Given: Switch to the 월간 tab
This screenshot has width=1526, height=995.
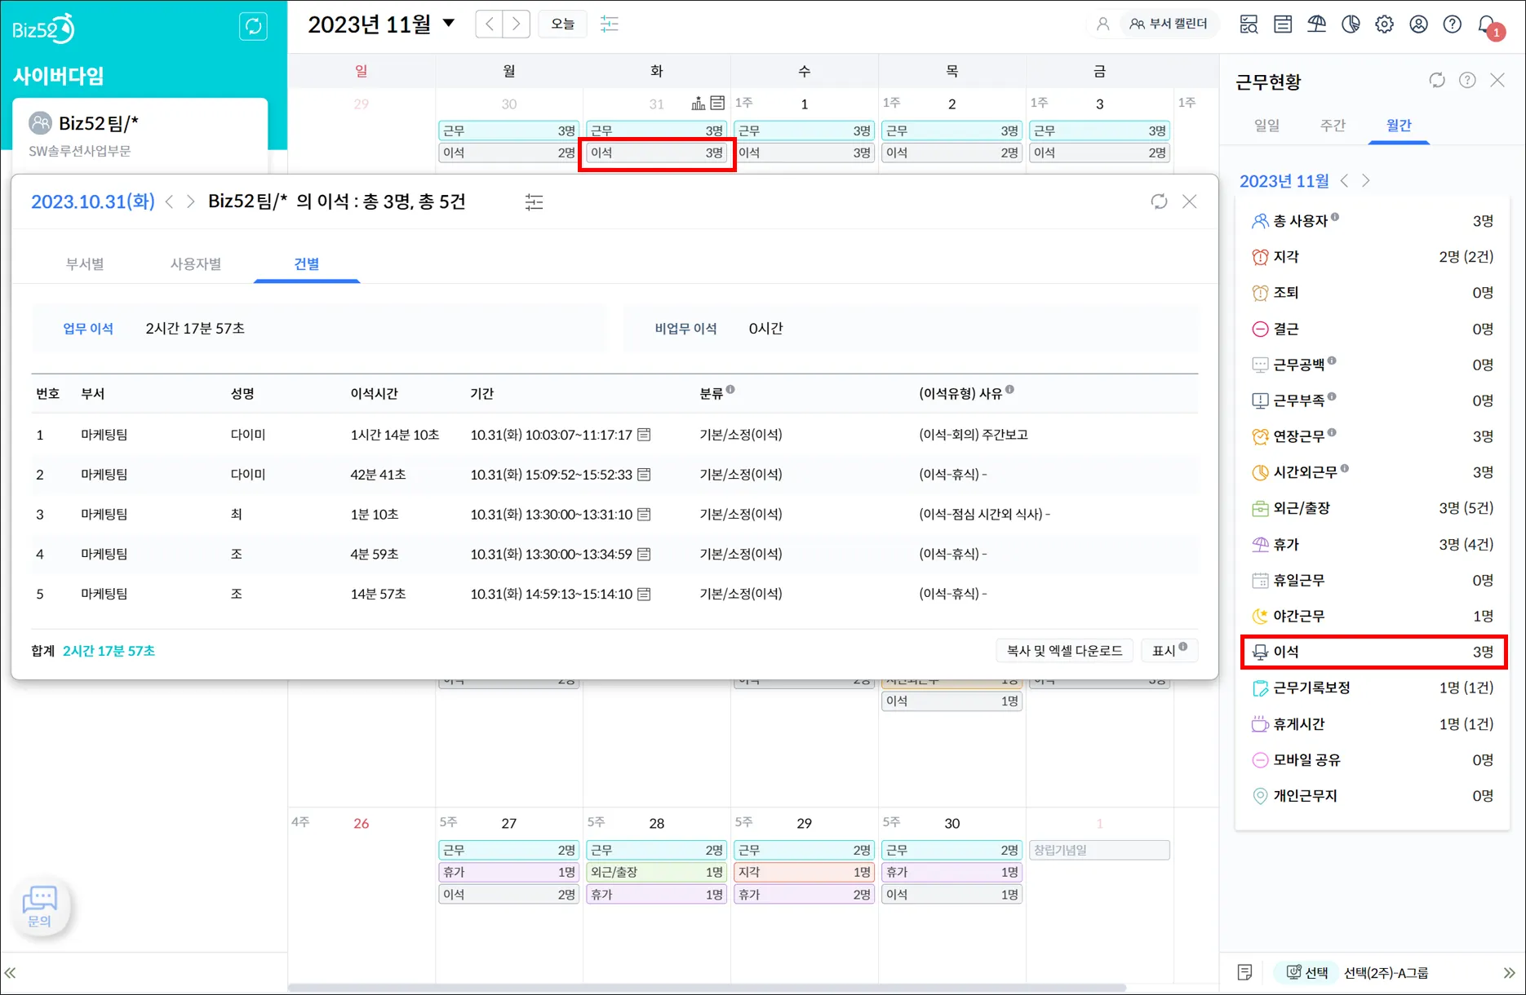Looking at the screenshot, I should (1399, 126).
